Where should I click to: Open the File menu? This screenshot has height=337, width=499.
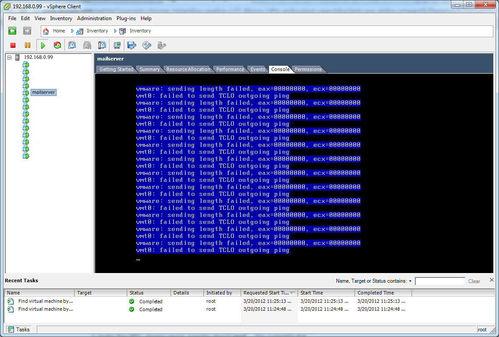[x=12, y=18]
